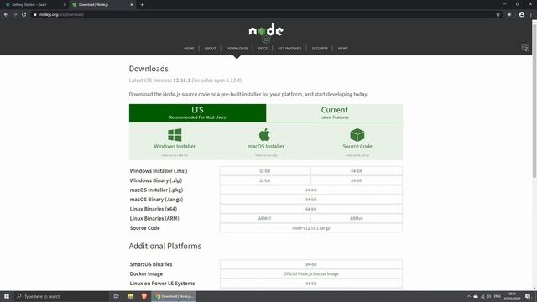The height and width of the screenshot is (302, 537).
Task: Open Official Node.js Docker Image link
Action: pyautogui.click(x=311, y=274)
